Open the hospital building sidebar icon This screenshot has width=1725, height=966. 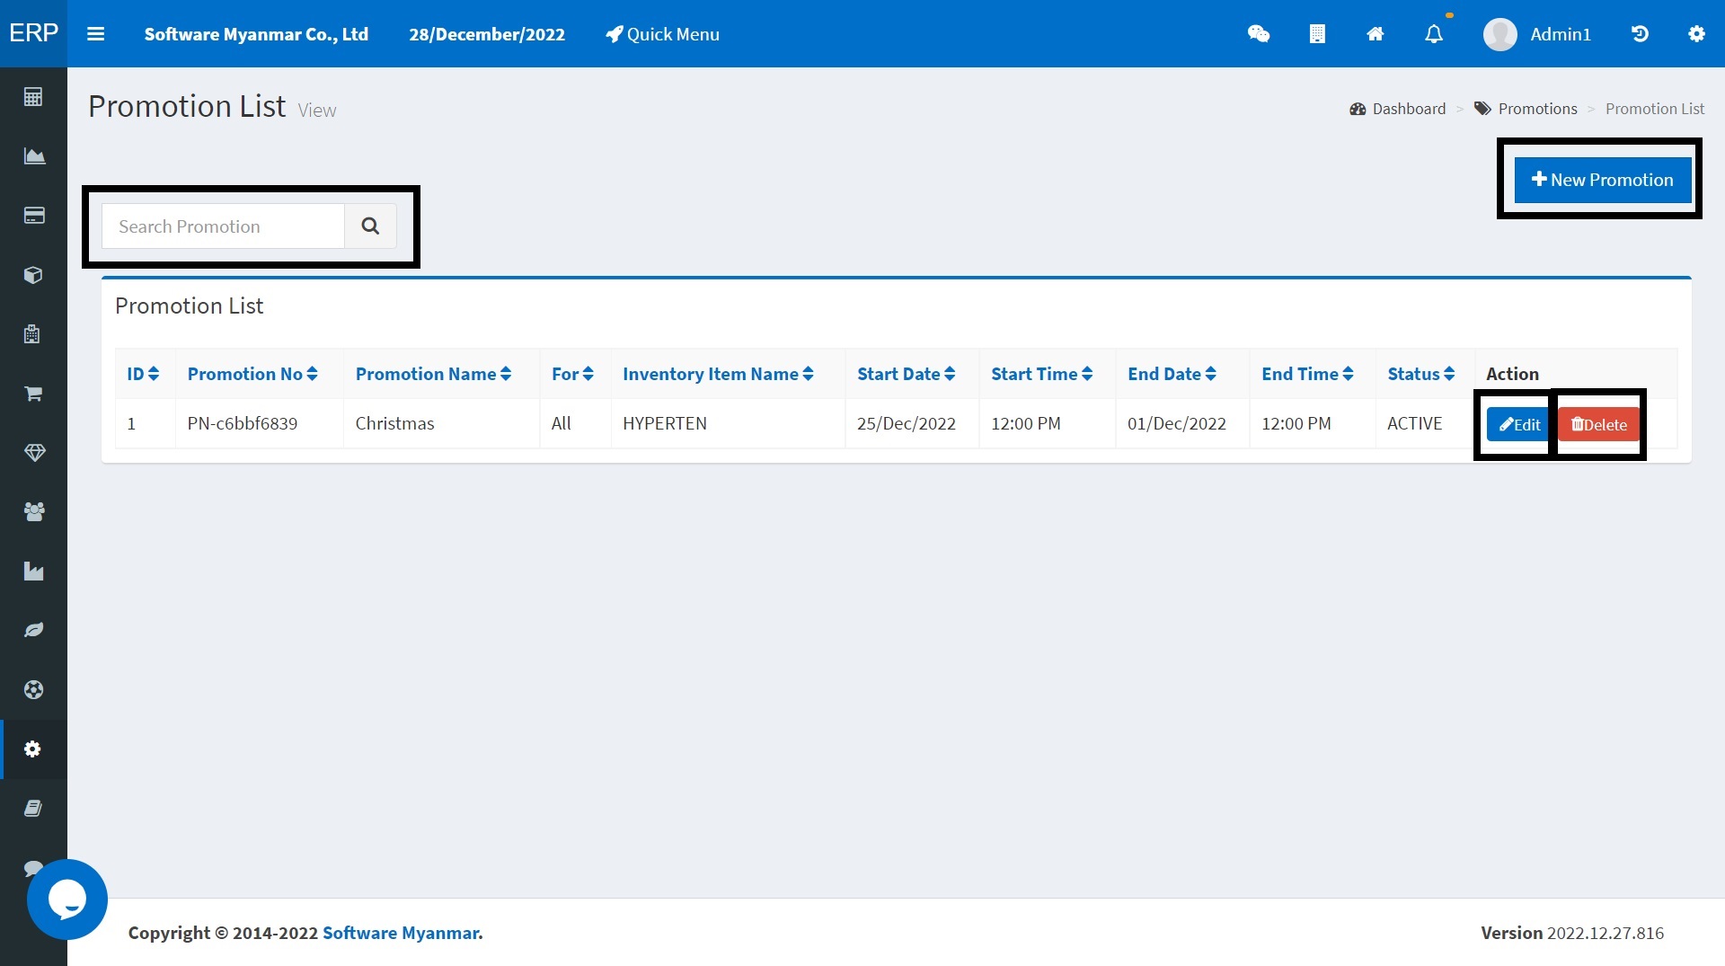pos(32,334)
